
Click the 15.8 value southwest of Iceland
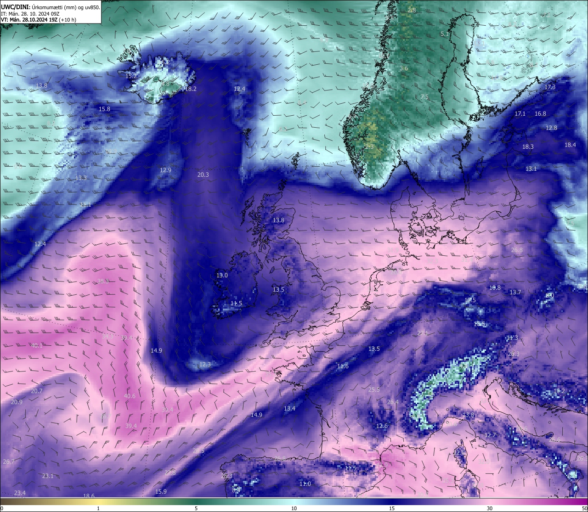[x=105, y=109]
